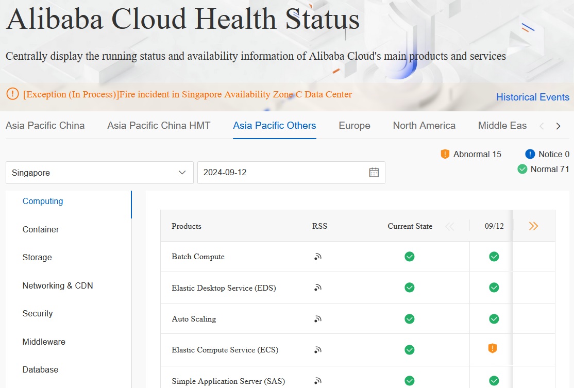Switch to Asia Pacific China HMT tab

pyautogui.click(x=159, y=126)
